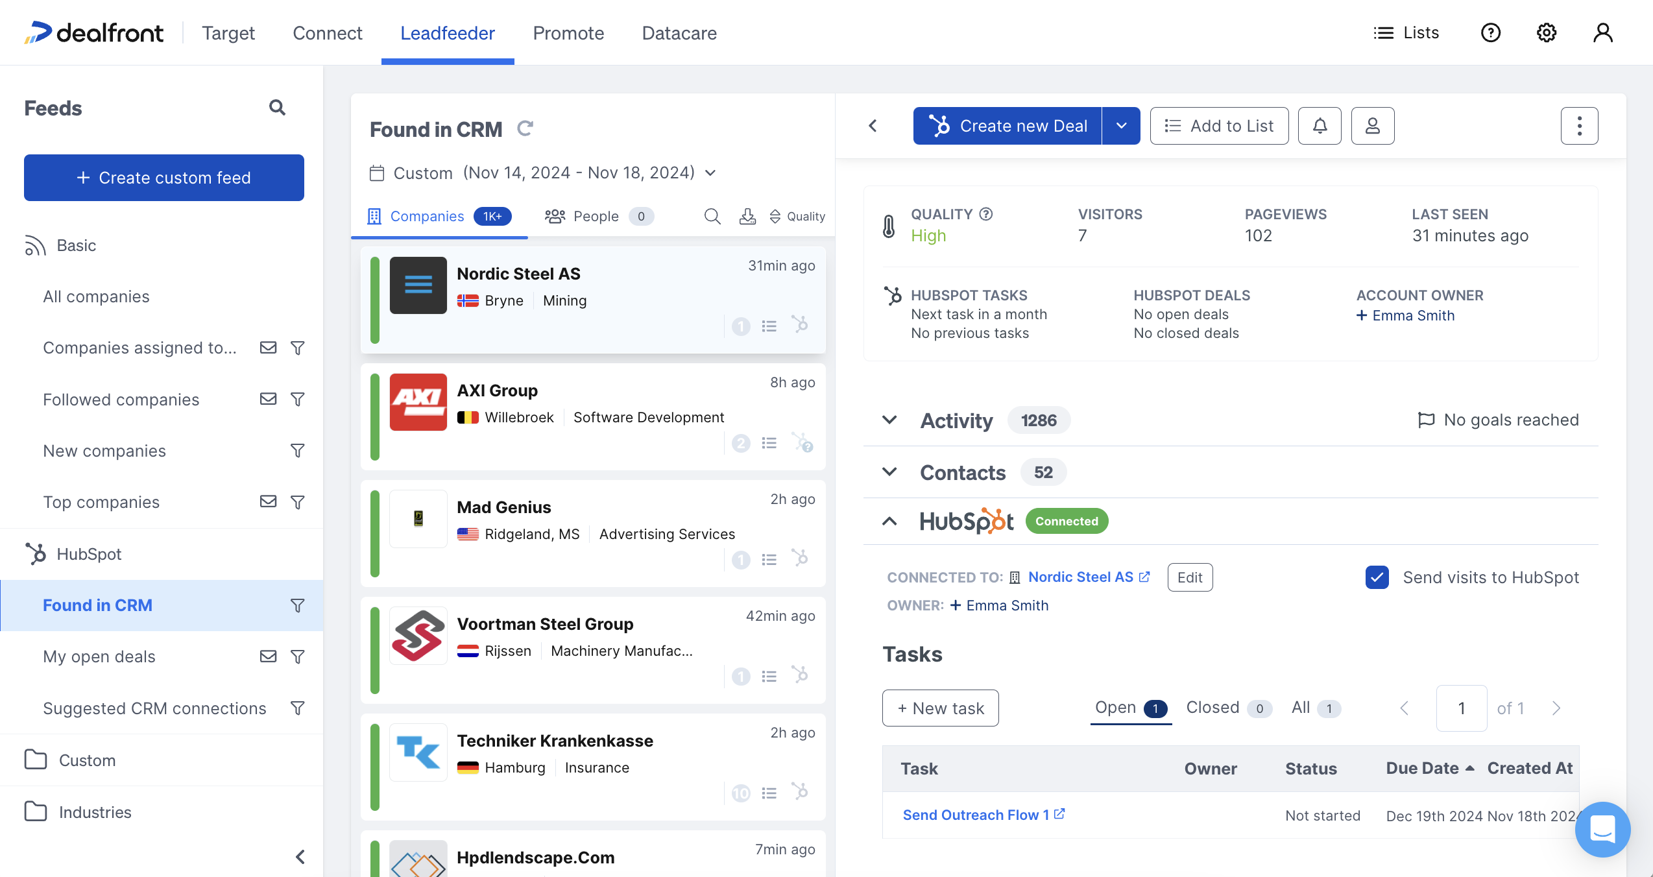Image resolution: width=1653 pixels, height=877 pixels.
Task: Expand the Create new Deal dropdown arrow
Action: point(1121,125)
